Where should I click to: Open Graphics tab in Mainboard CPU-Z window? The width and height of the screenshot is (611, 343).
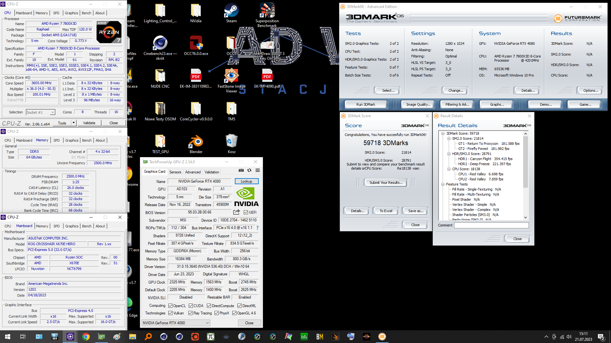(x=72, y=226)
